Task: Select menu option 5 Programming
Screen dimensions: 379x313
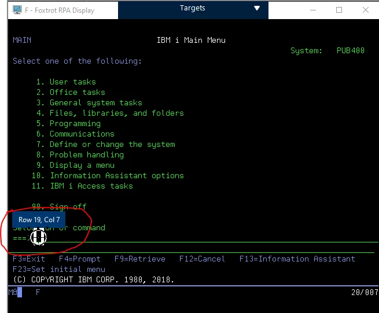Action: [68, 123]
